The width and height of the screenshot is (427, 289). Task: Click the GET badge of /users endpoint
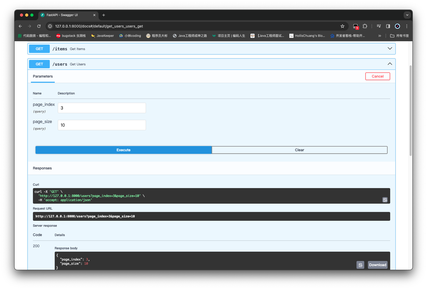[39, 64]
